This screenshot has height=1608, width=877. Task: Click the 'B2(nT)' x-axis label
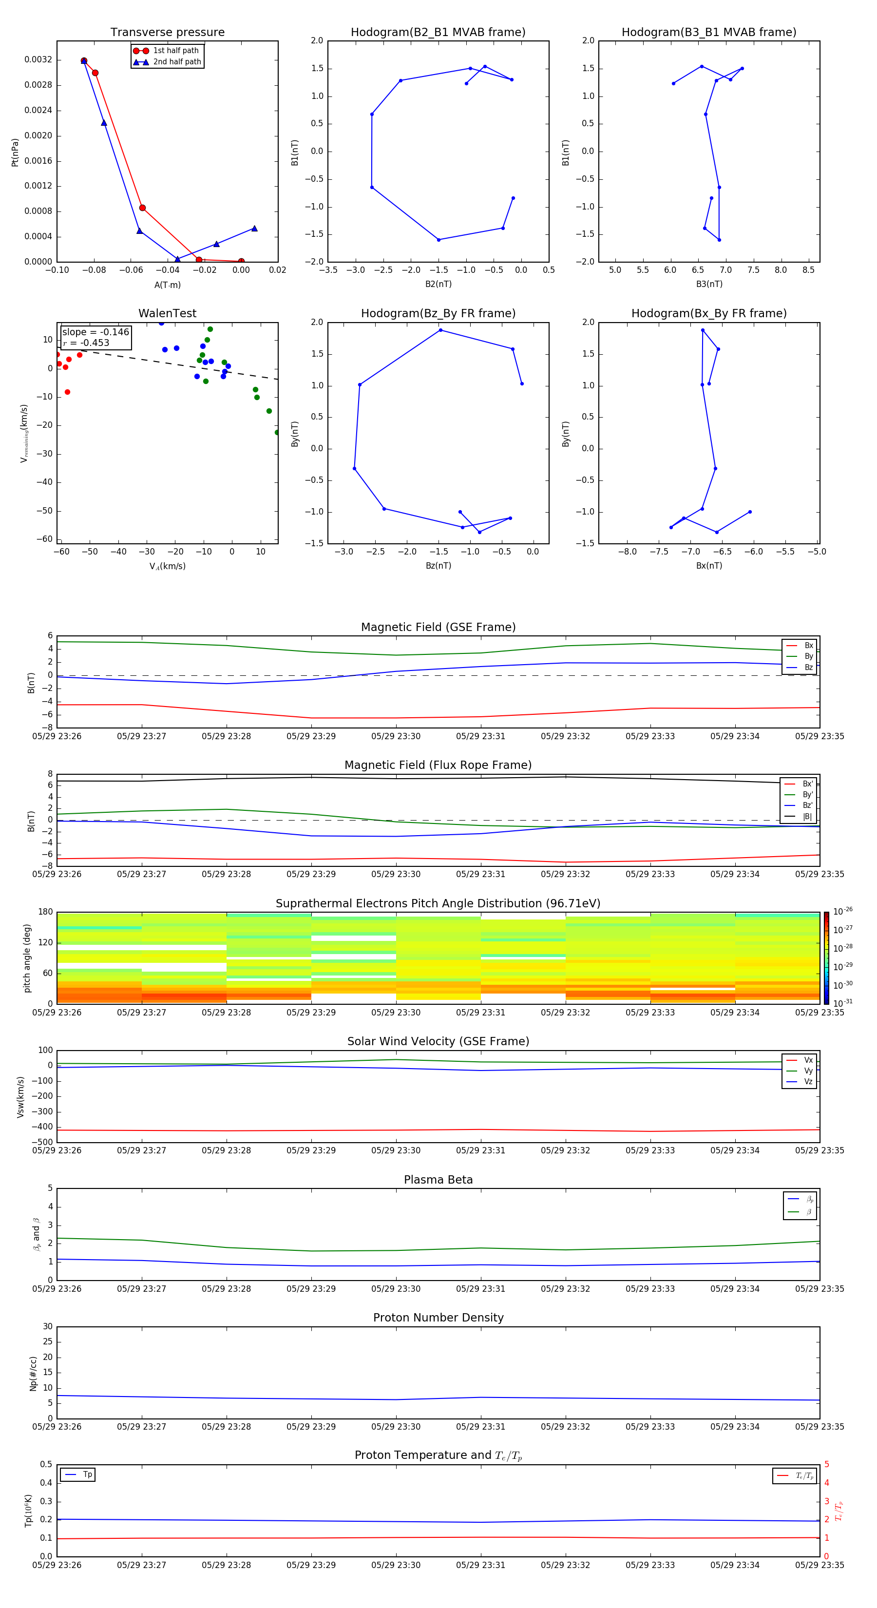pyautogui.click(x=438, y=284)
